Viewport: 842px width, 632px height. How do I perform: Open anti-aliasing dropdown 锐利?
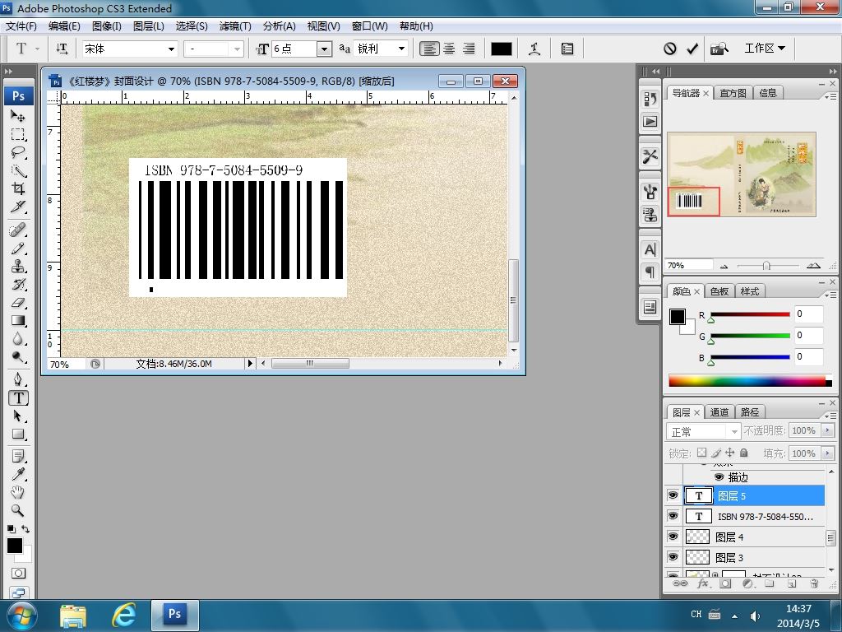coord(401,49)
